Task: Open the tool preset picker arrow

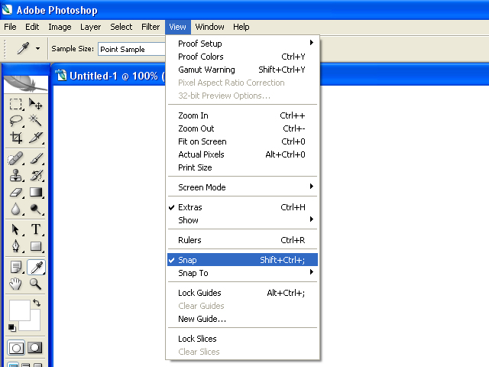Action: coord(37,49)
